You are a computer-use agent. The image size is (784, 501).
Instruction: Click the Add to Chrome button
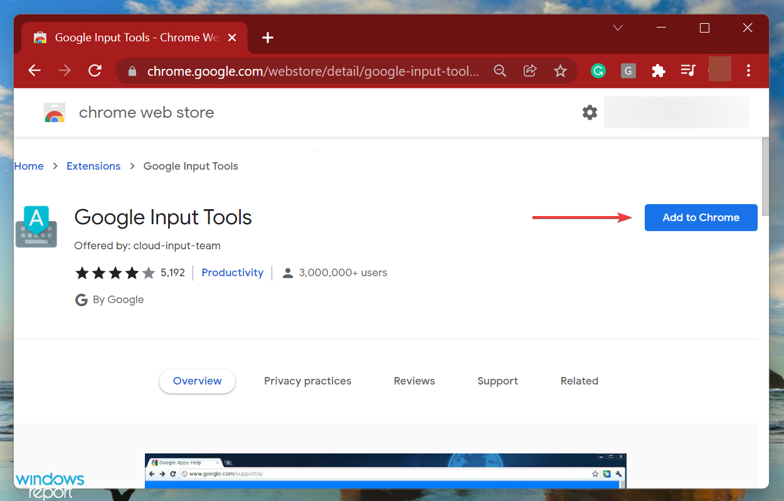point(701,217)
